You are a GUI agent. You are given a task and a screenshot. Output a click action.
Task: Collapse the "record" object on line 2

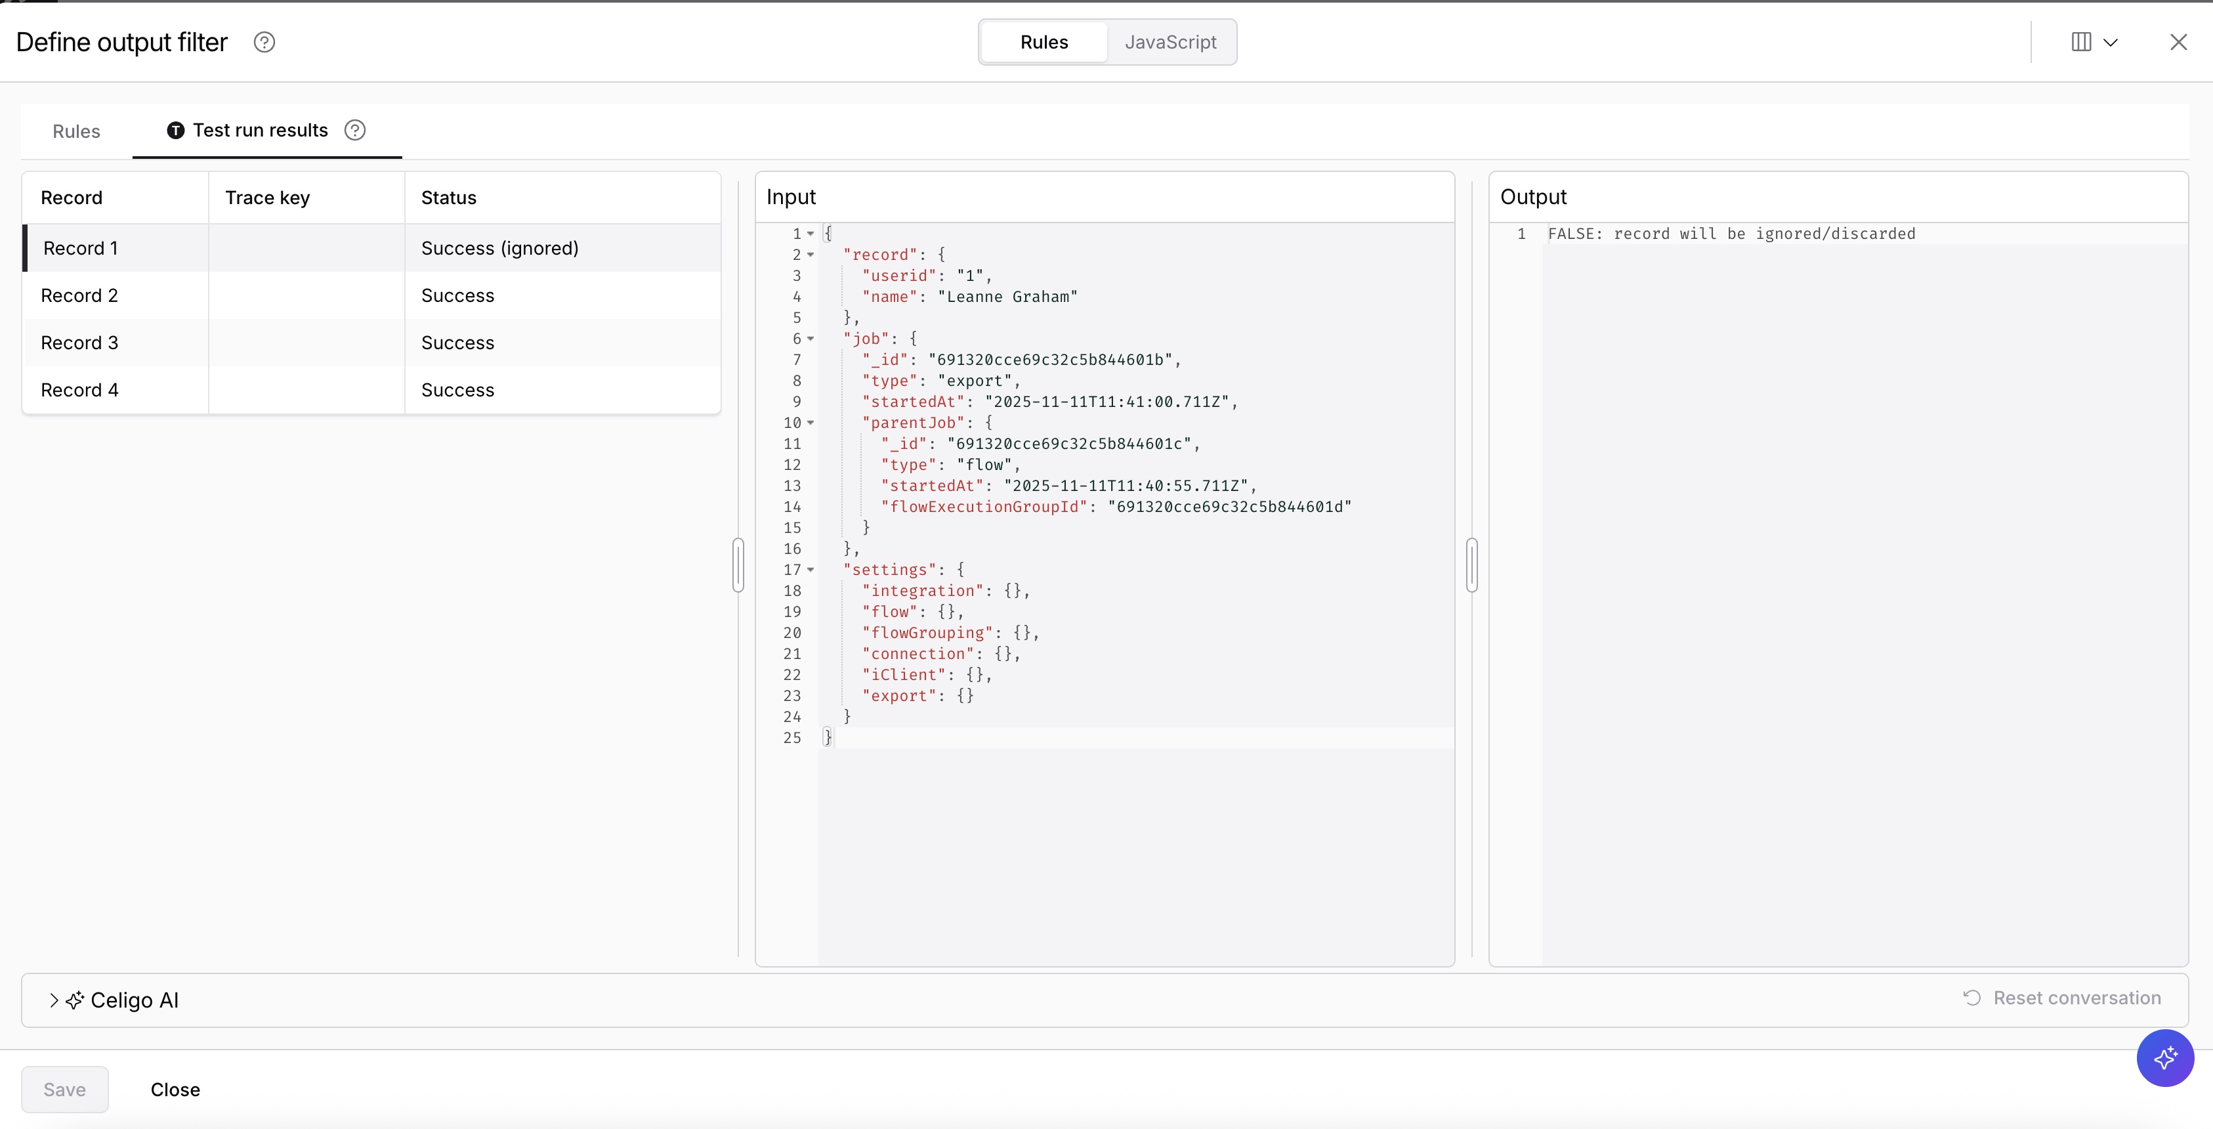pyautogui.click(x=810, y=254)
